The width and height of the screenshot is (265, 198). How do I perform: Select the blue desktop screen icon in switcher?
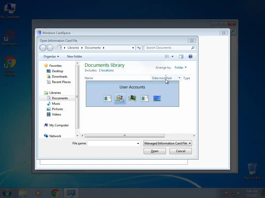[157, 98]
